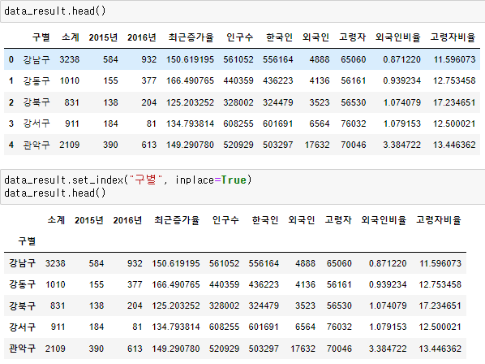Viewport: 485px width, 364px height.
Task: Click the 고령자비율 header in first table
Action: (453, 37)
